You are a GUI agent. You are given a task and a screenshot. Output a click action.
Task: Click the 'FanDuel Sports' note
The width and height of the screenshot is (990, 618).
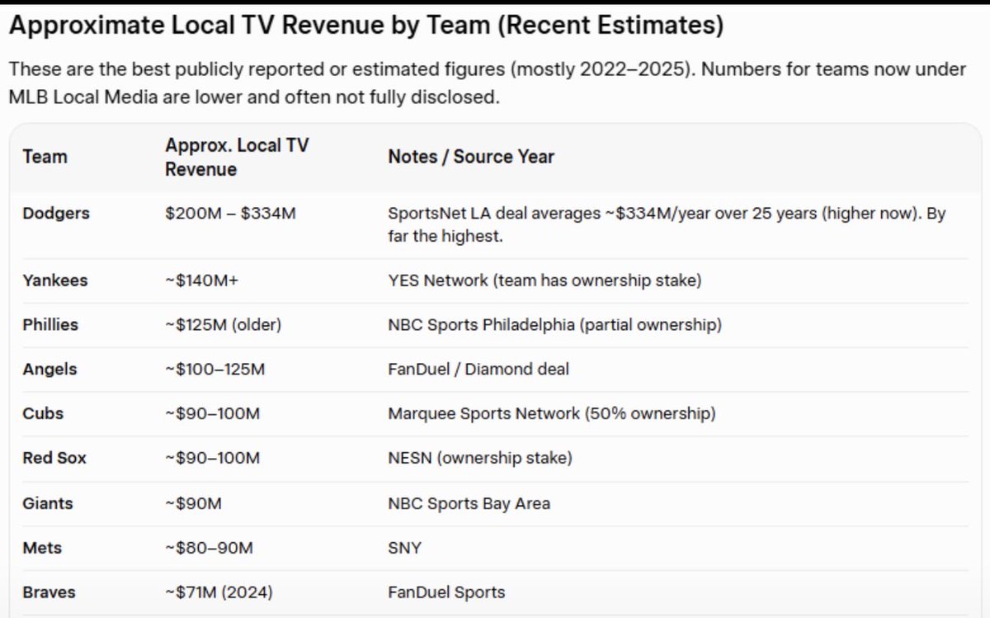coord(446,592)
